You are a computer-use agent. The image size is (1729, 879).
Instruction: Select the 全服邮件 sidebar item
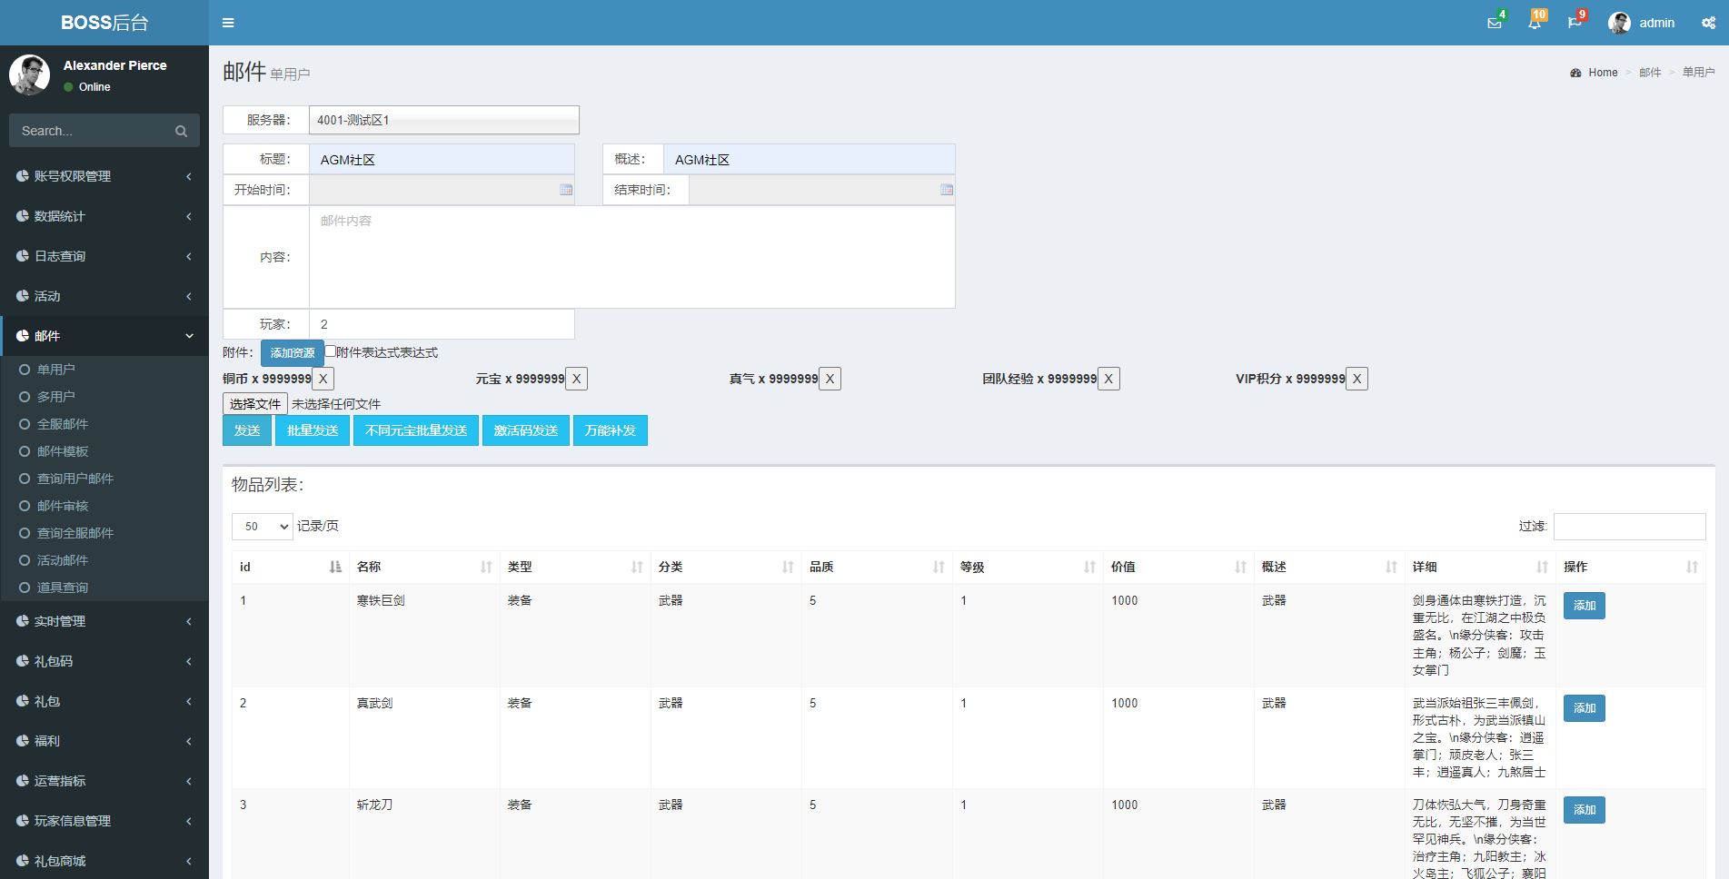[62, 424]
